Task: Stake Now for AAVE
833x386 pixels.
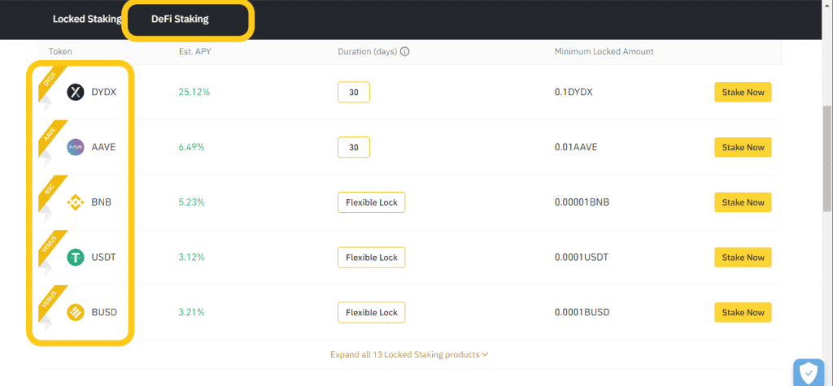Action: (x=743, y=147)
